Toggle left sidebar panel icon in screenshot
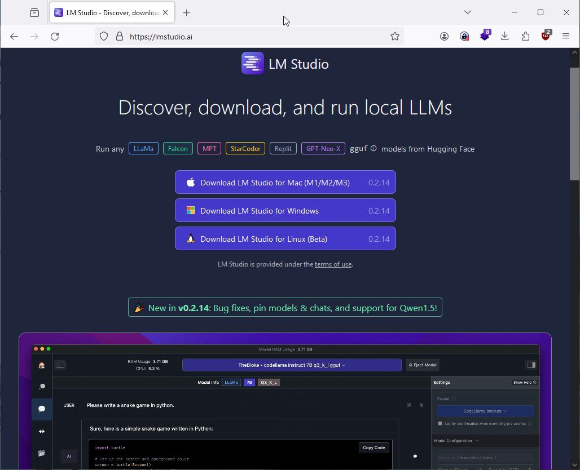This screenshot has height=470, width=580. 60,365
